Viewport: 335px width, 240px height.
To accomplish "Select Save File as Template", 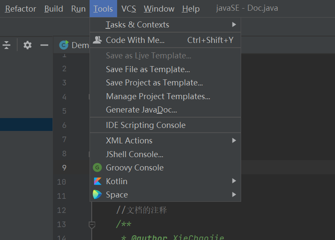I will (148, 69).
